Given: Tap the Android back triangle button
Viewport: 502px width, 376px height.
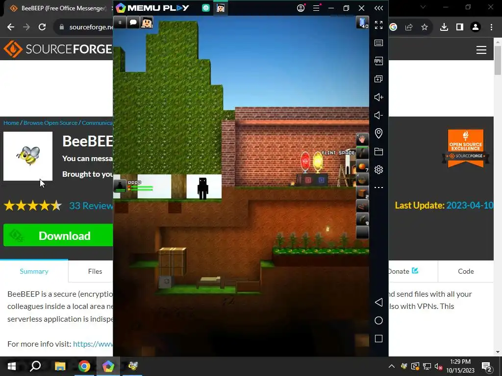Looking at the screenshot, I should click(379, 303).
